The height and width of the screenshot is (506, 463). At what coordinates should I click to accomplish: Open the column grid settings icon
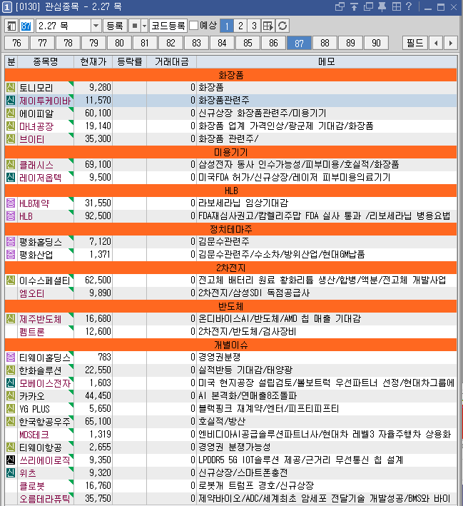pyautogui.click(x=268, y=26)
